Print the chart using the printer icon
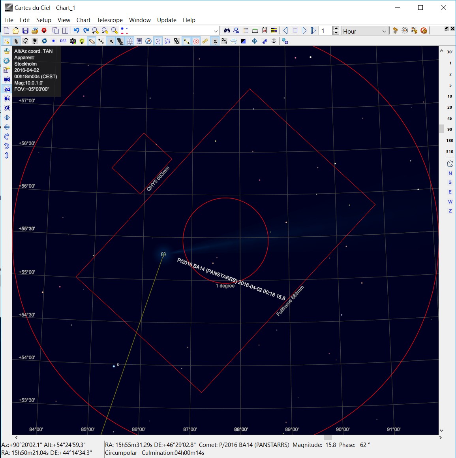Image resolution: width=456 pixels, height=458 pixels. coord(35,31)
